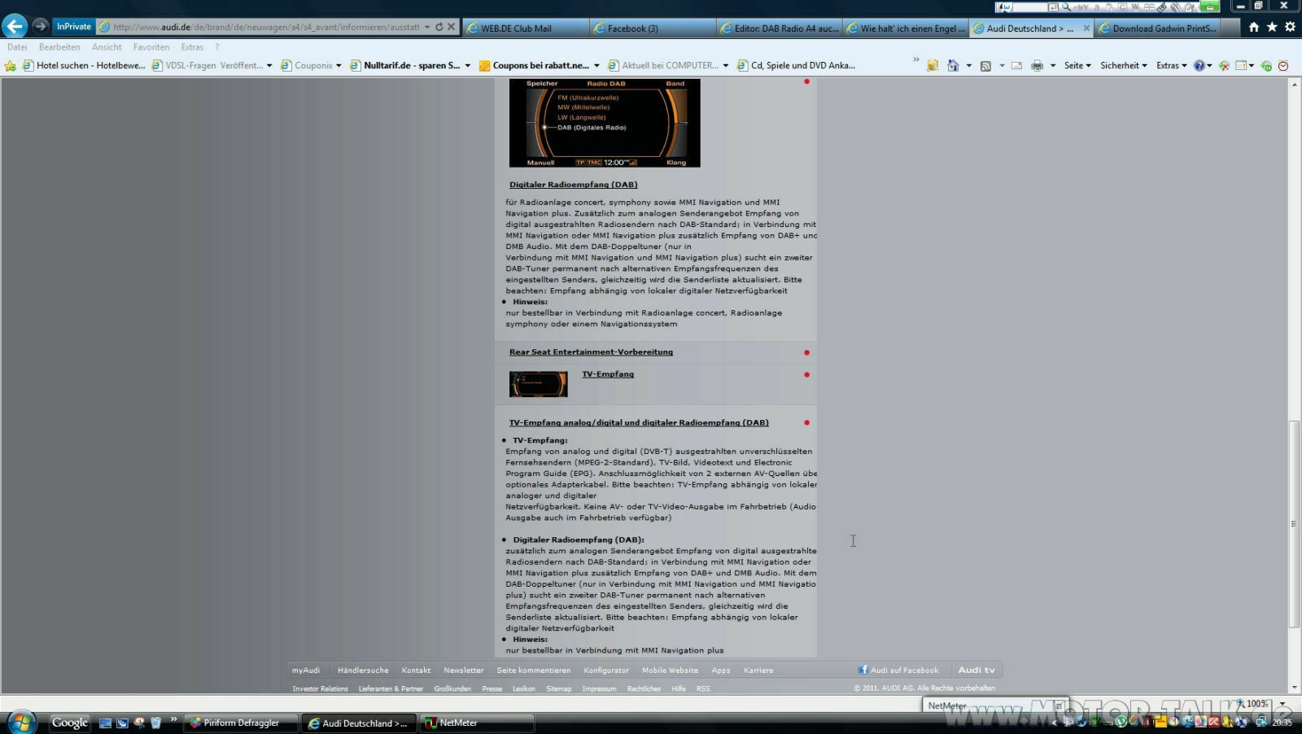The width and height of the screenshot is (1302, 734).
Task: Switch to Wie halt' ich einen Engel tab
Action: (907, 28)
